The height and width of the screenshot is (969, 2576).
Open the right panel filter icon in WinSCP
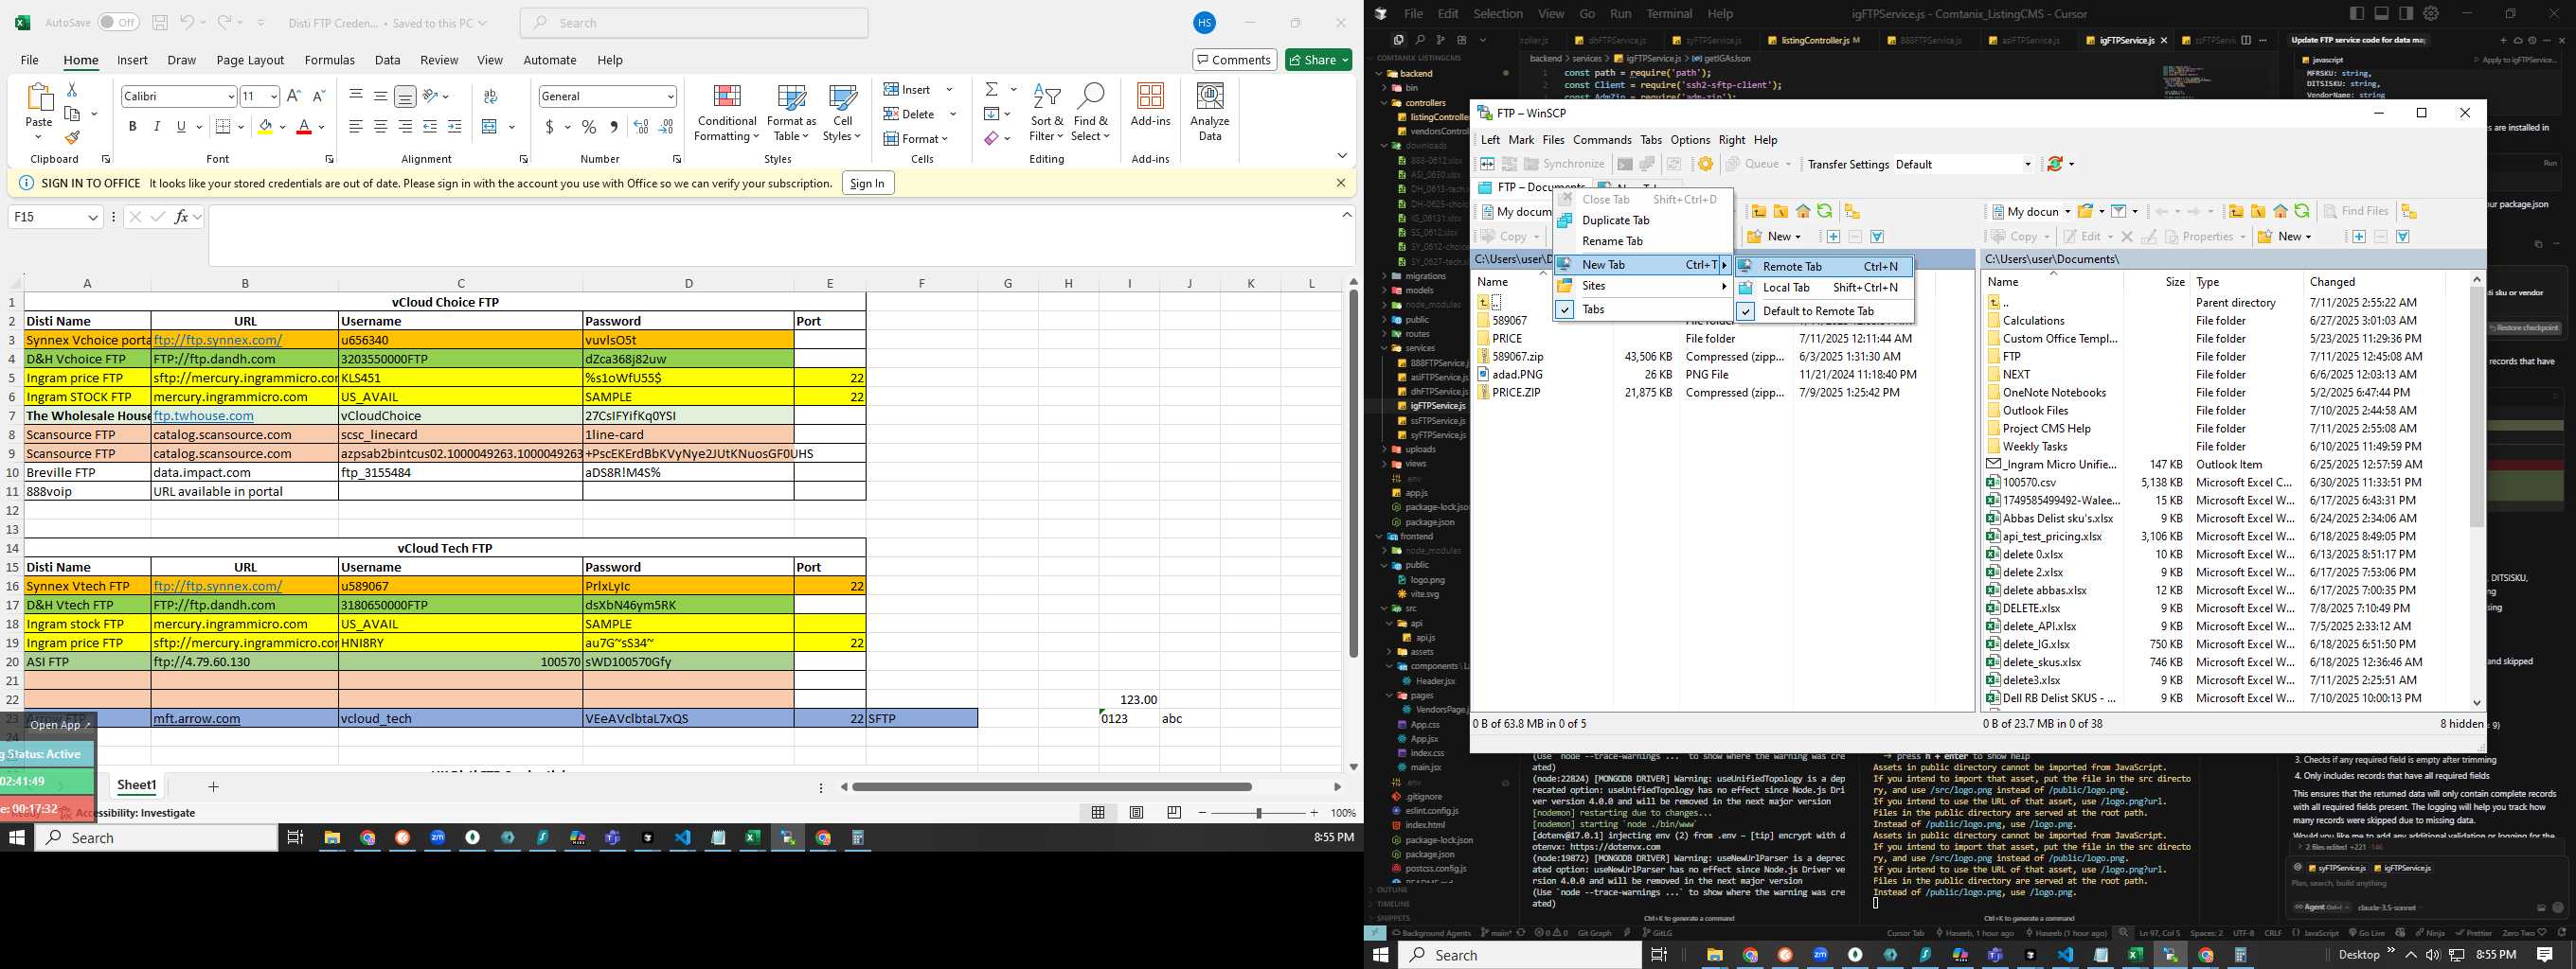tap(2118, 211)
